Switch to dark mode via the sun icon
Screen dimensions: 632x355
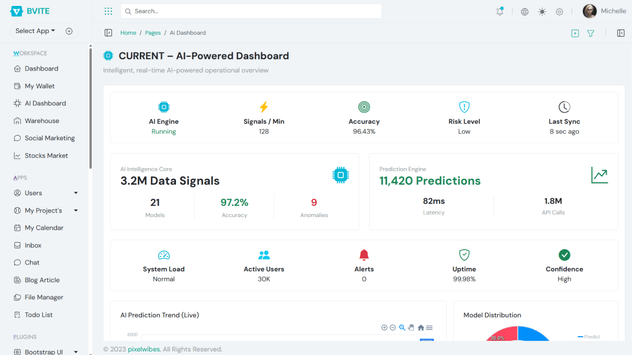pos(541,11)
